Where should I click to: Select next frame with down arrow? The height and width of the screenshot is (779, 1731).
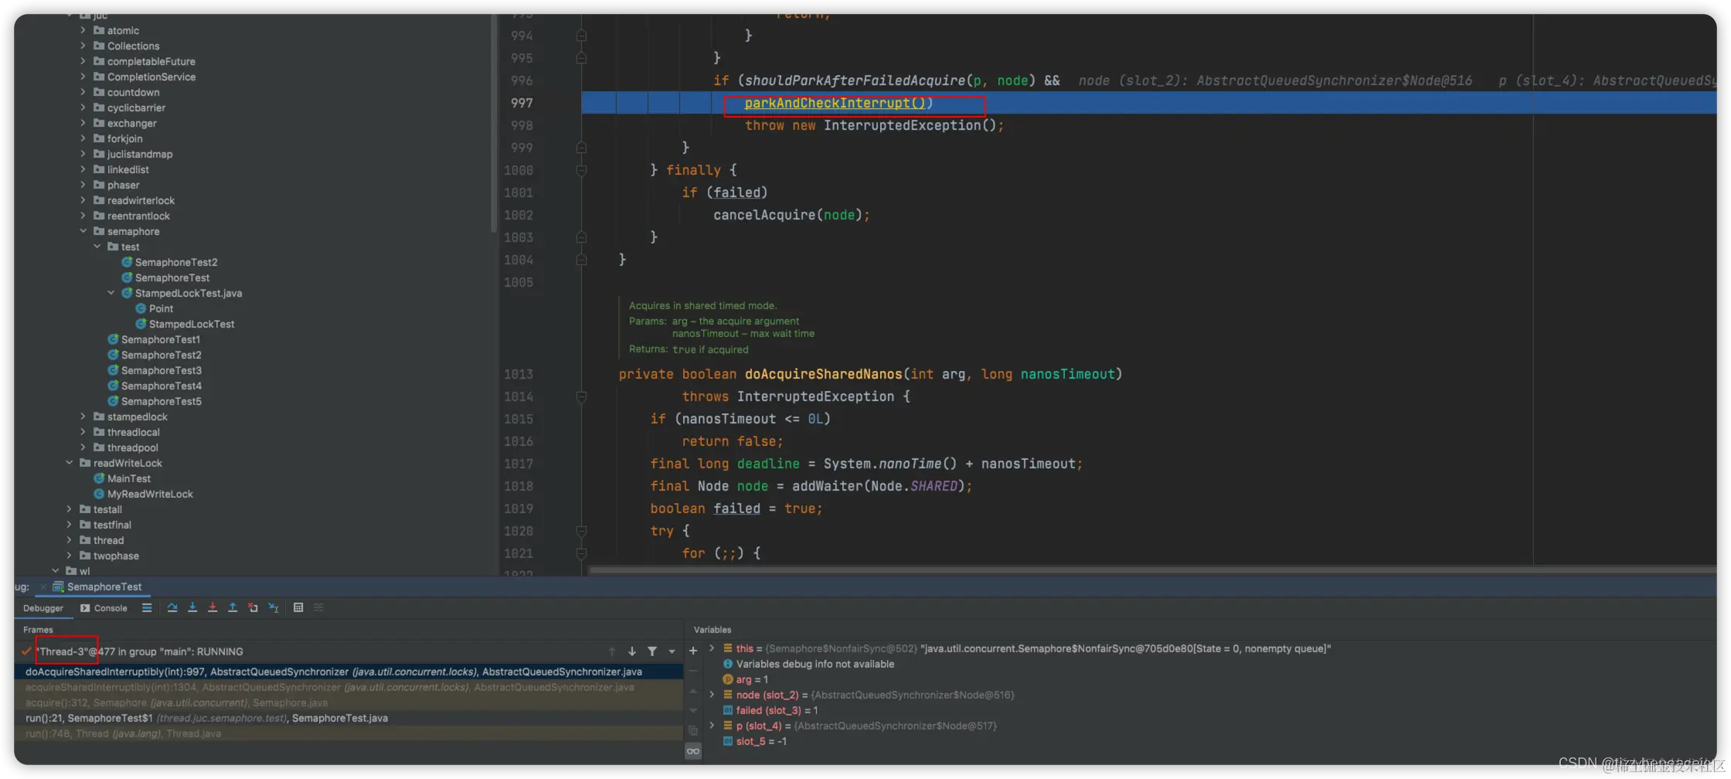point(632,651)
